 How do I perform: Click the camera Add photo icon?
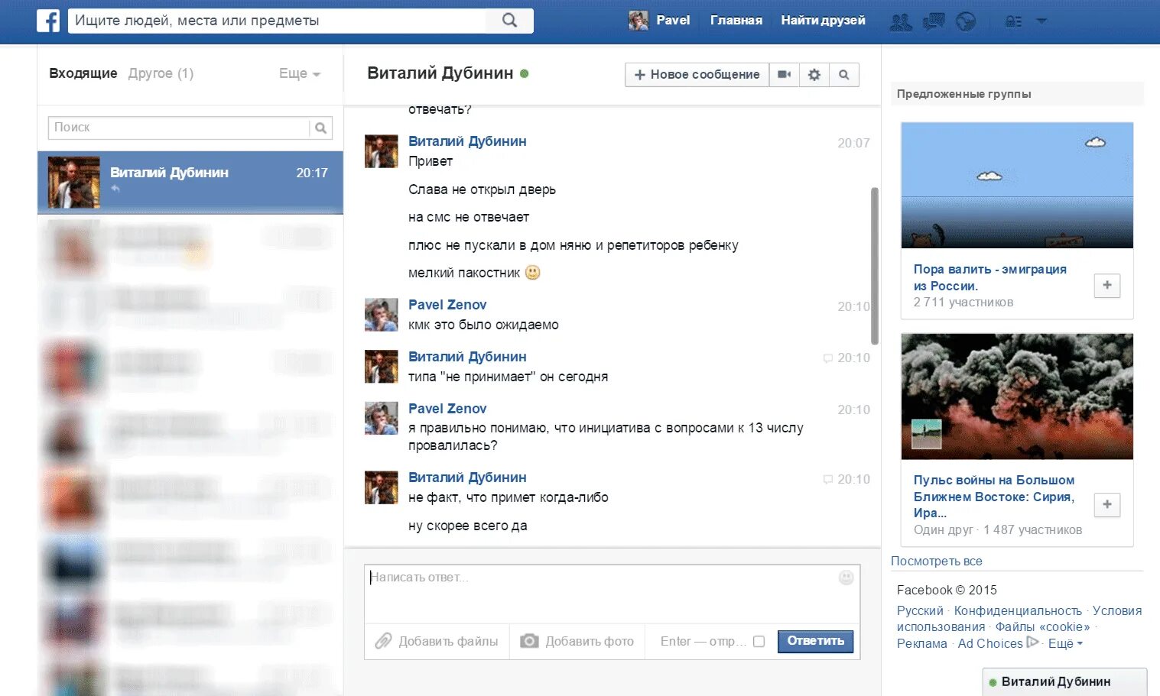pyautogui.click(x=529, y=641)
